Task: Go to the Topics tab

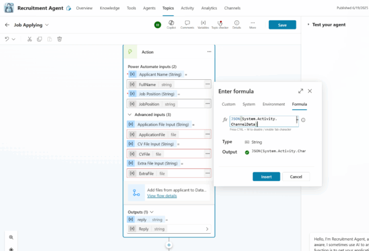Action: (168, 8)
